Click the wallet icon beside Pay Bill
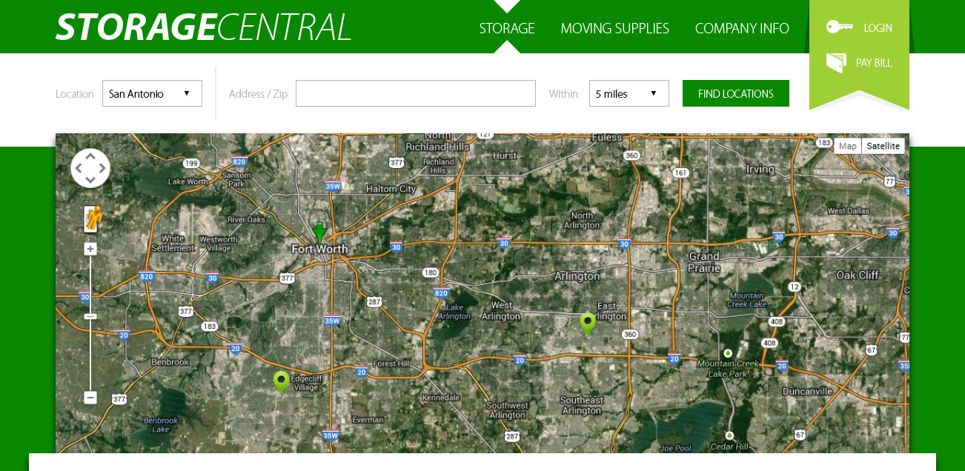Image resolution: width=965 pixels, height=471 pixels. pos(836,63)
